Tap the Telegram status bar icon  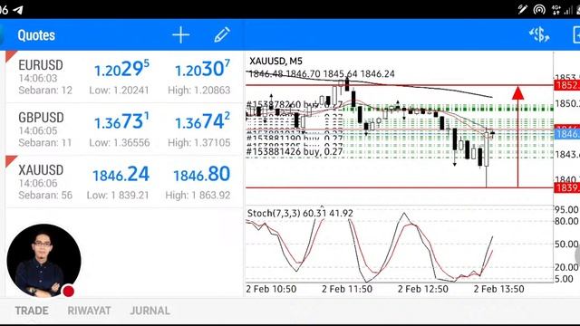pyautogui.click(x=18, y=10)
